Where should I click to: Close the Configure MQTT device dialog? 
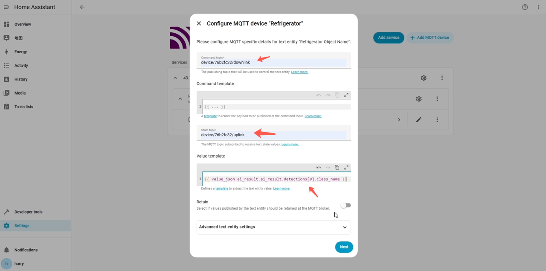pyautogui.click(x=199, y=23)
